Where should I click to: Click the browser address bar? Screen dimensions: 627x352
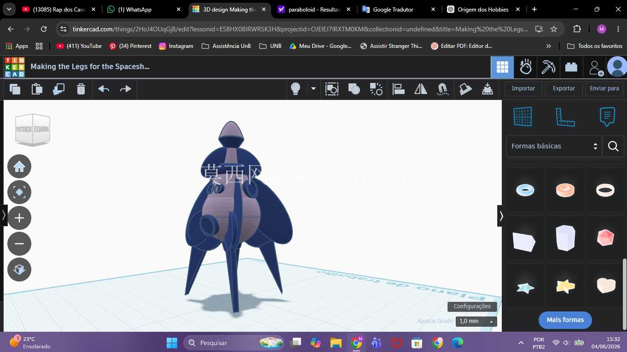(299, 29)
